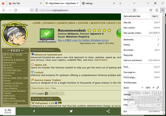Click the Advanced SystemCare icon
166x116 pixels.
coord(32,54)
